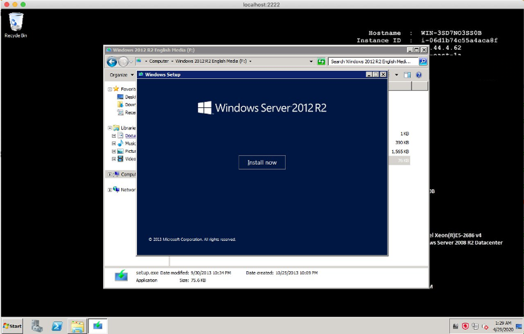Click the drive icon in address bar

pyautogui.click(x=139, y=61)
